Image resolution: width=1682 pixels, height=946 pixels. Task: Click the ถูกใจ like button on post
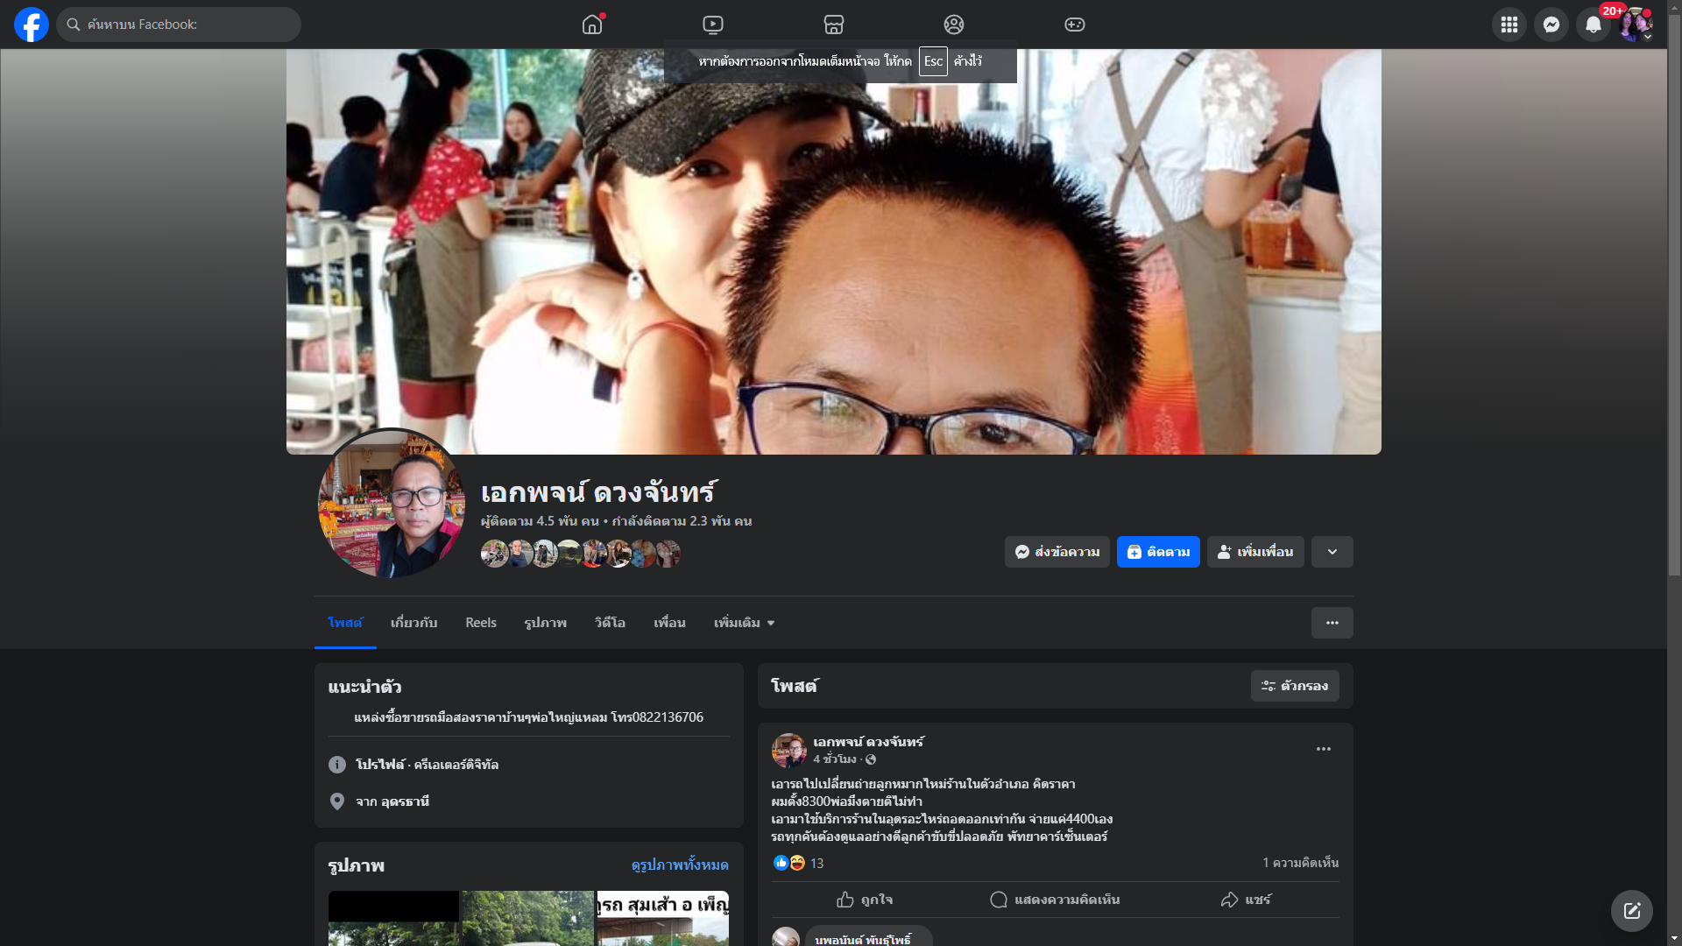pos(865,900)
